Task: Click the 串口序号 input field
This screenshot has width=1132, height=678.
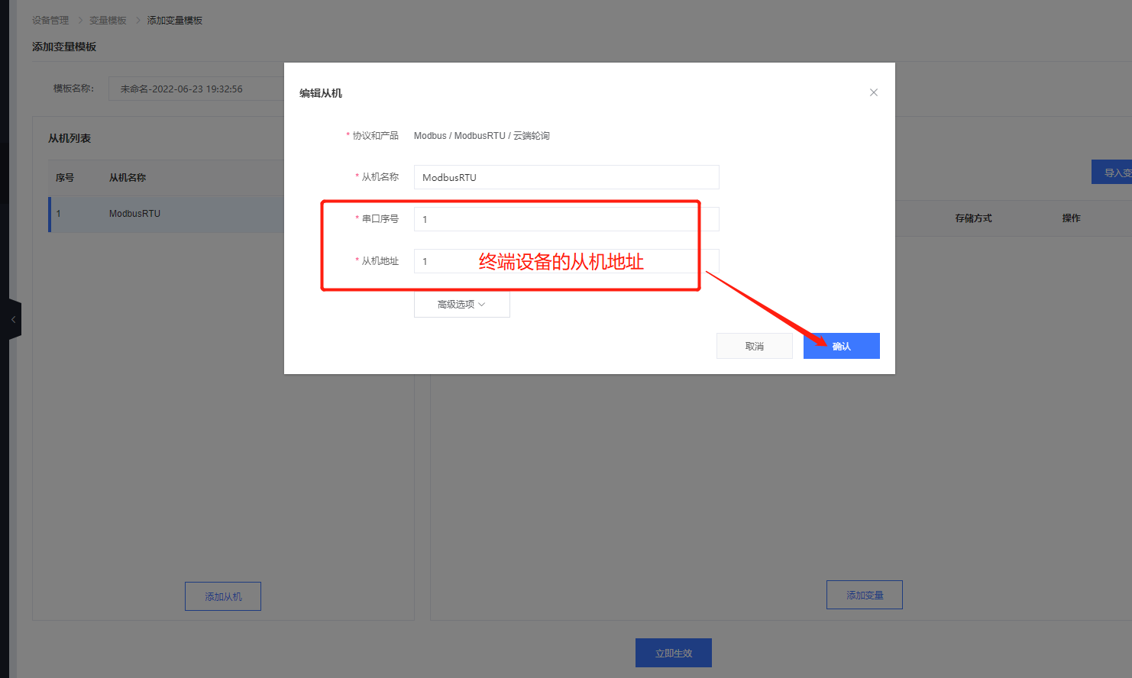Action: click(x=566, y=219)
